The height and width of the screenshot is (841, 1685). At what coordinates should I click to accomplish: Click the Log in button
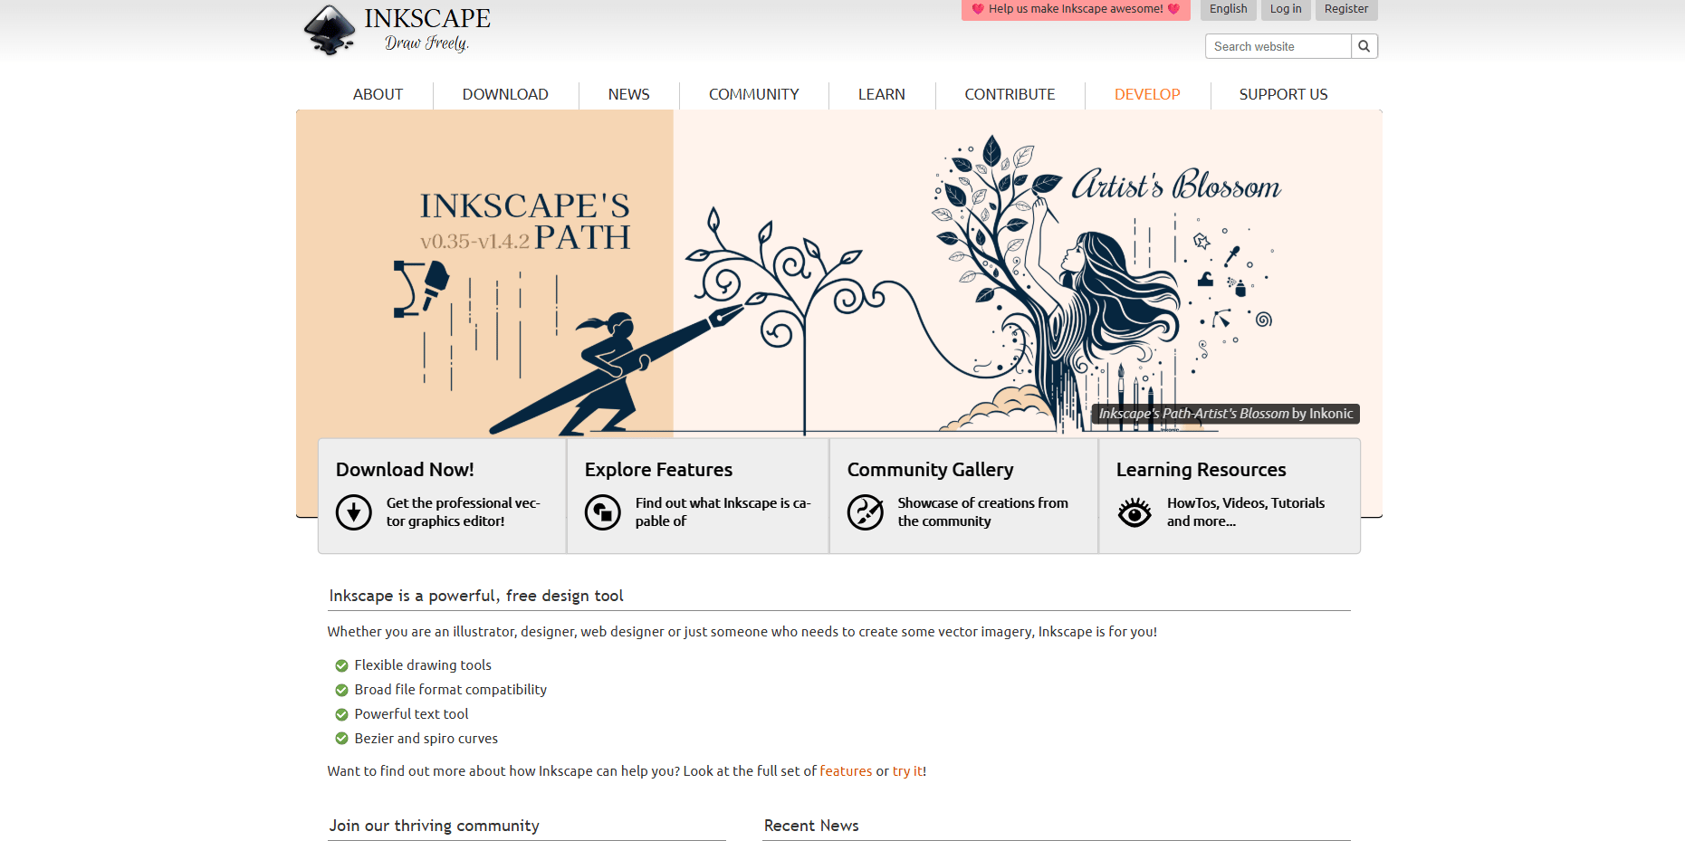click(1286, 9)
